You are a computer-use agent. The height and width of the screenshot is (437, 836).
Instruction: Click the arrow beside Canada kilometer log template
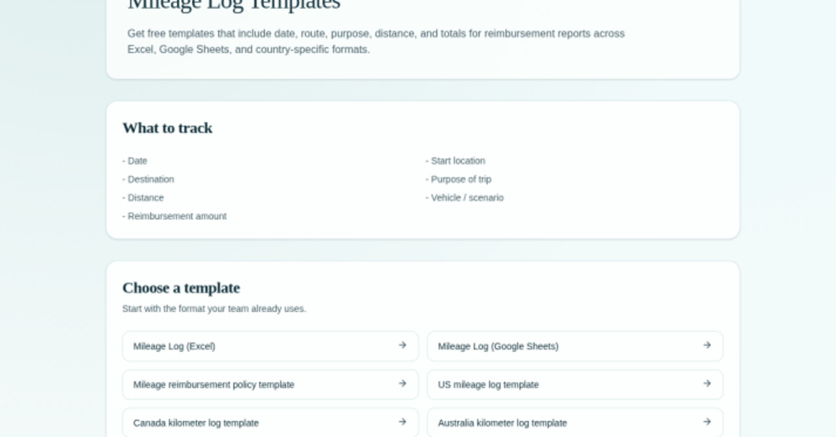(402, 422)
